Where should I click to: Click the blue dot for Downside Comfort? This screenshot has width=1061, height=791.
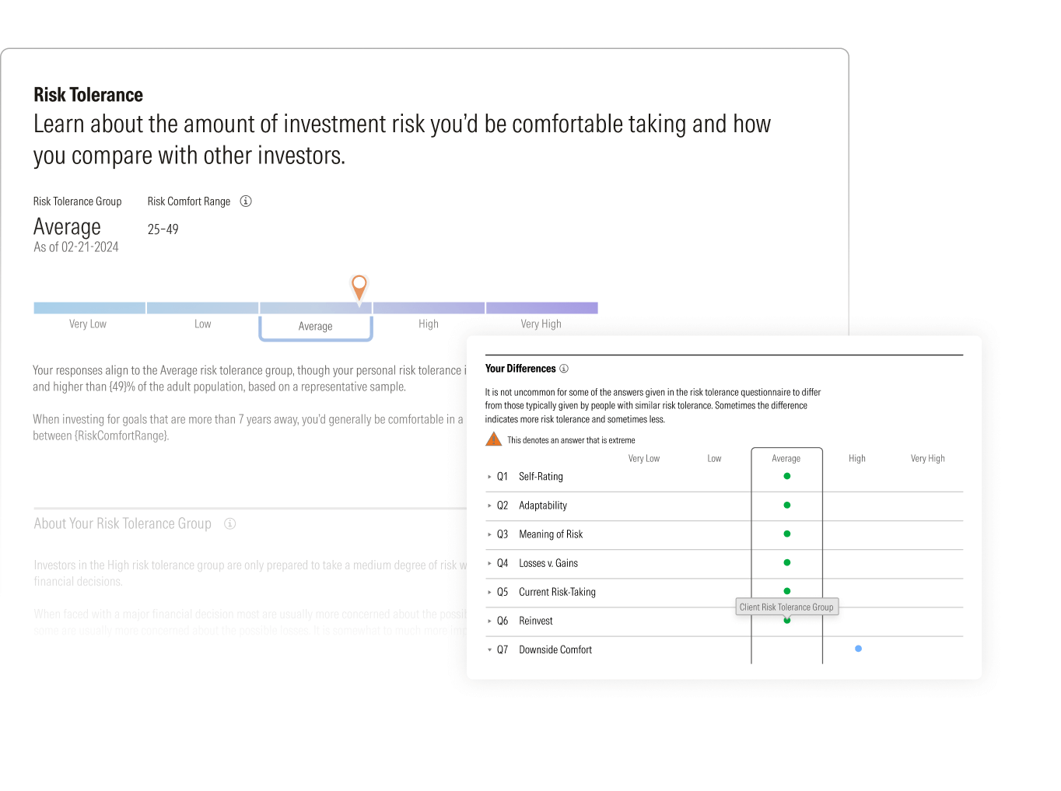coord(858,649)
